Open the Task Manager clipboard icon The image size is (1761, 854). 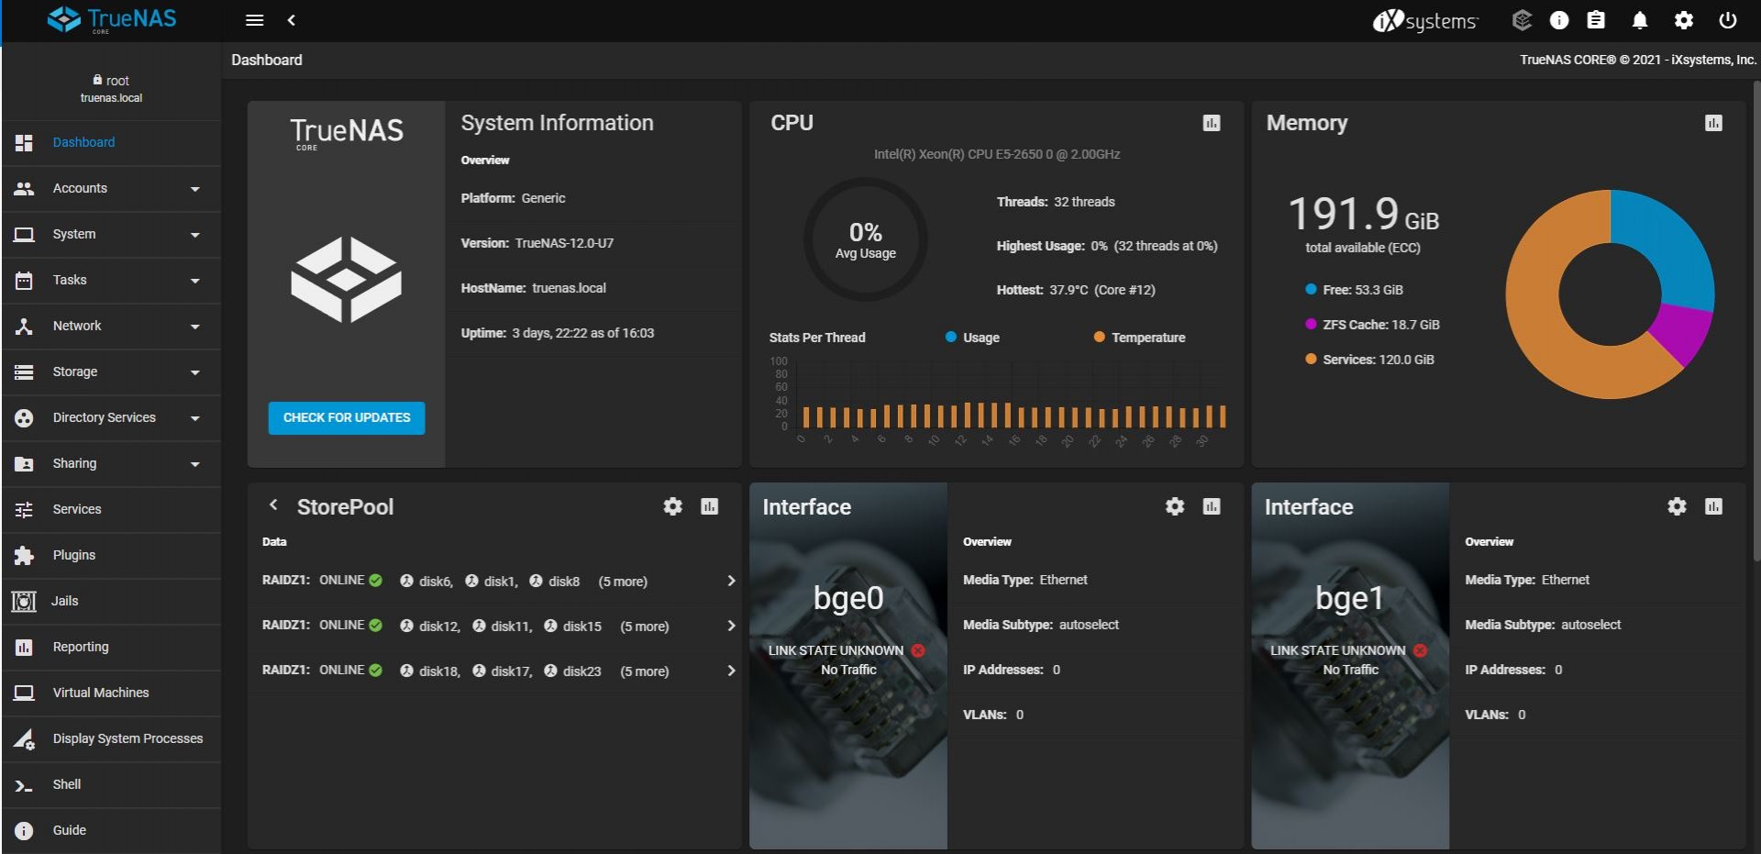click(x=1596, y=20)
